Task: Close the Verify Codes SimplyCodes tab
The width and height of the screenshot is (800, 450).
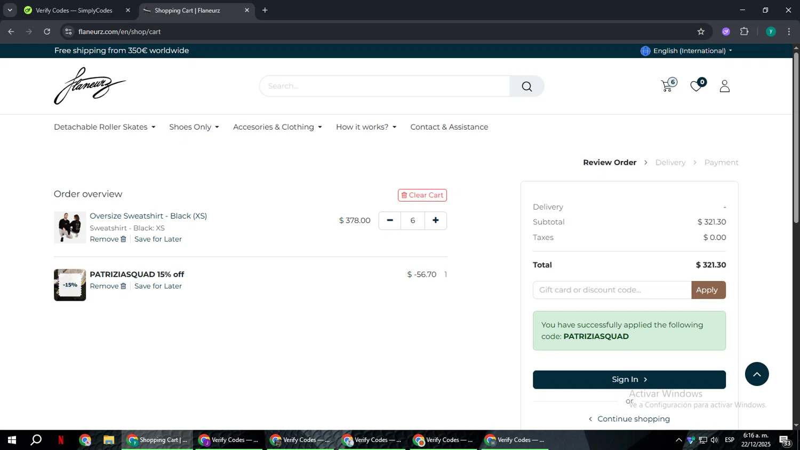Action: coord(128,10)
